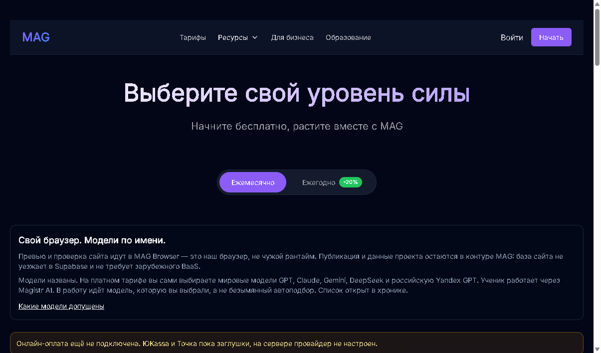Click the MAG logo
Viewport: 601px width, 353px height.
(x=36, y=37)
